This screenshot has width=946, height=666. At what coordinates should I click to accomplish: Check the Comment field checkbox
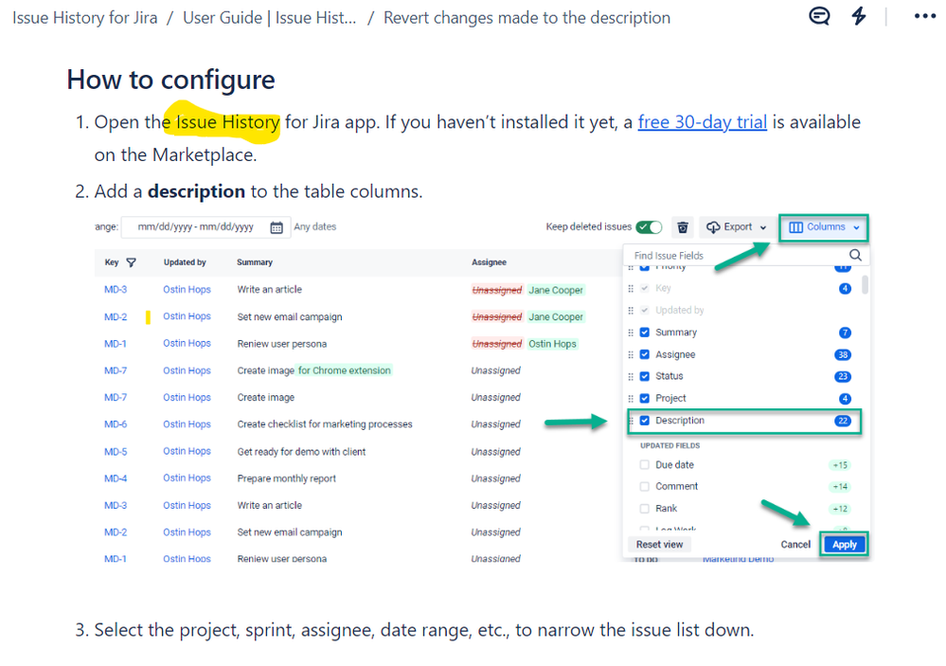tap(644, 487)
